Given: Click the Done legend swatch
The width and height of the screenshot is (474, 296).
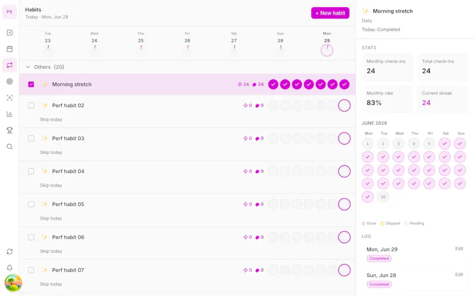Looking at the screenshot, I should click(364, 224).
